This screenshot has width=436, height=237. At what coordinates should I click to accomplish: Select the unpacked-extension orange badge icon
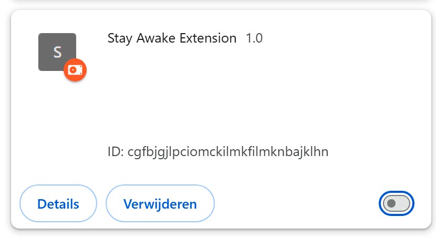coord(75,70)
